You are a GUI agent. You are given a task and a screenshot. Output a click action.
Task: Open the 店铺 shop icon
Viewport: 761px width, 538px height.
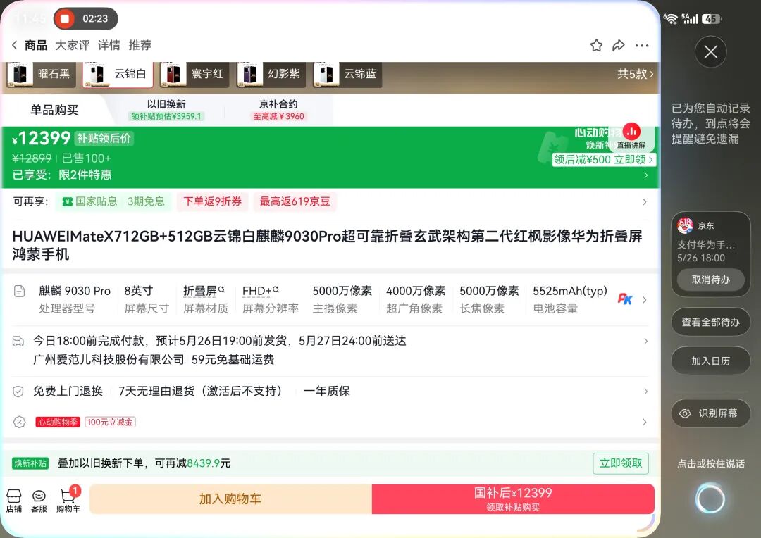pyautogui.click(x=13, y=501)
